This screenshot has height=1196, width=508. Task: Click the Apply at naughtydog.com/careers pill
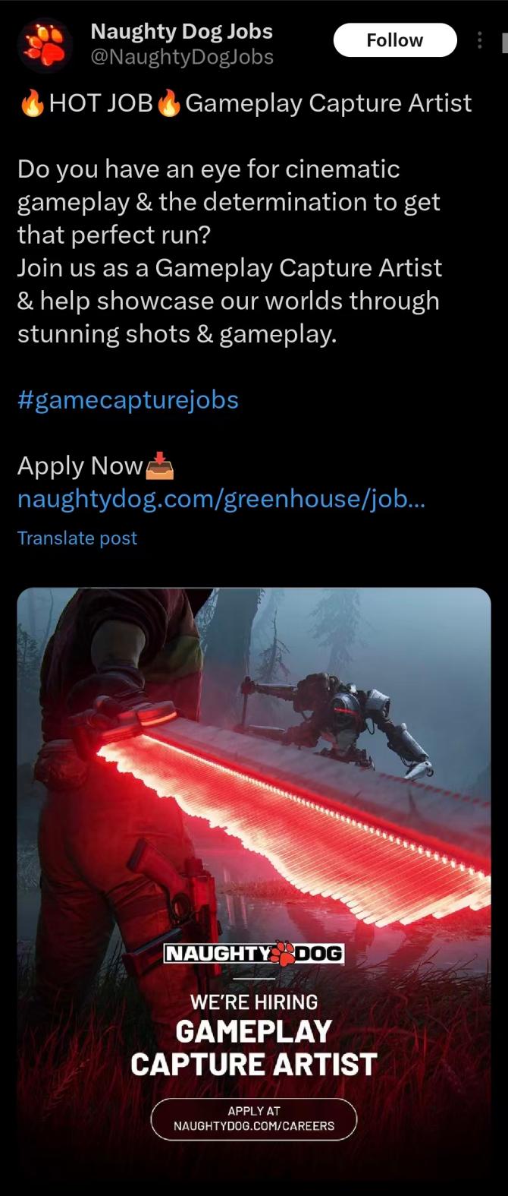(254, 1119)
